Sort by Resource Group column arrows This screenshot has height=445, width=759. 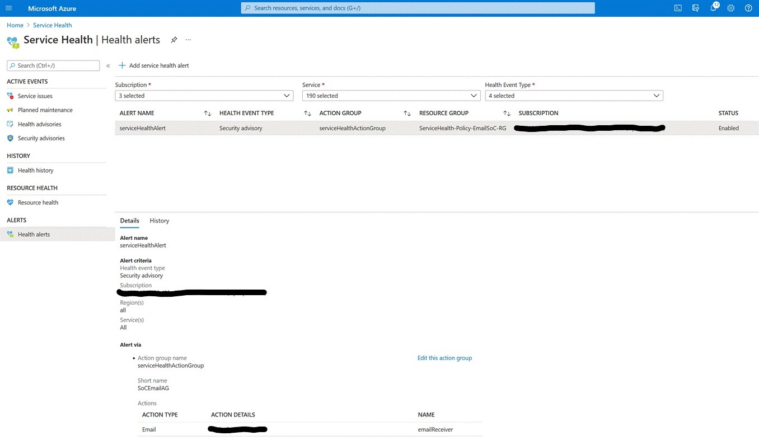click(507, 113)
